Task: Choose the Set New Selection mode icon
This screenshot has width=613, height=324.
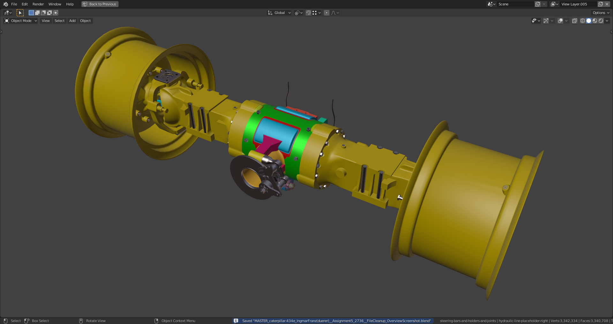Action: pos(31,13)
